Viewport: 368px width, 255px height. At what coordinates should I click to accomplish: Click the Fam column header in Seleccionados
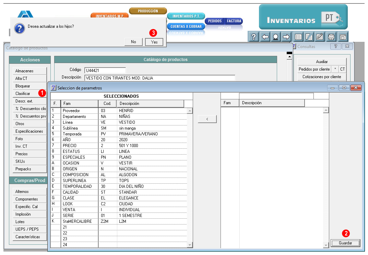point(79,104)
